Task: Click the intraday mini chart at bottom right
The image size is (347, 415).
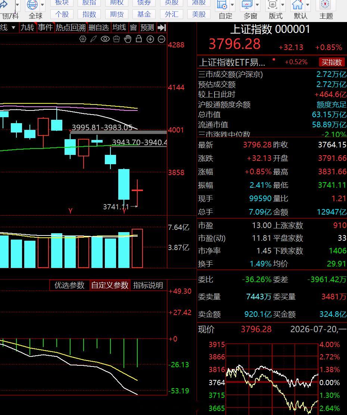Action: [x=272, y=379]
